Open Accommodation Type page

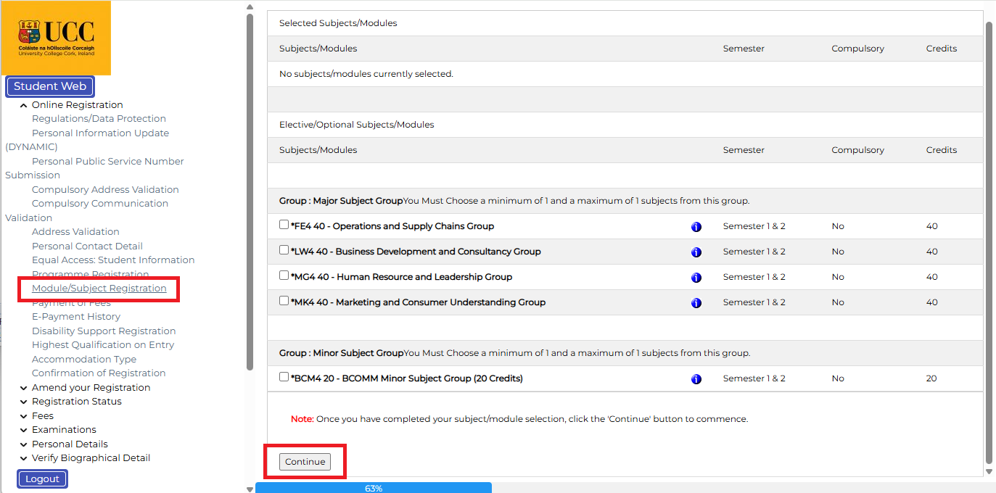click(84, 360)
